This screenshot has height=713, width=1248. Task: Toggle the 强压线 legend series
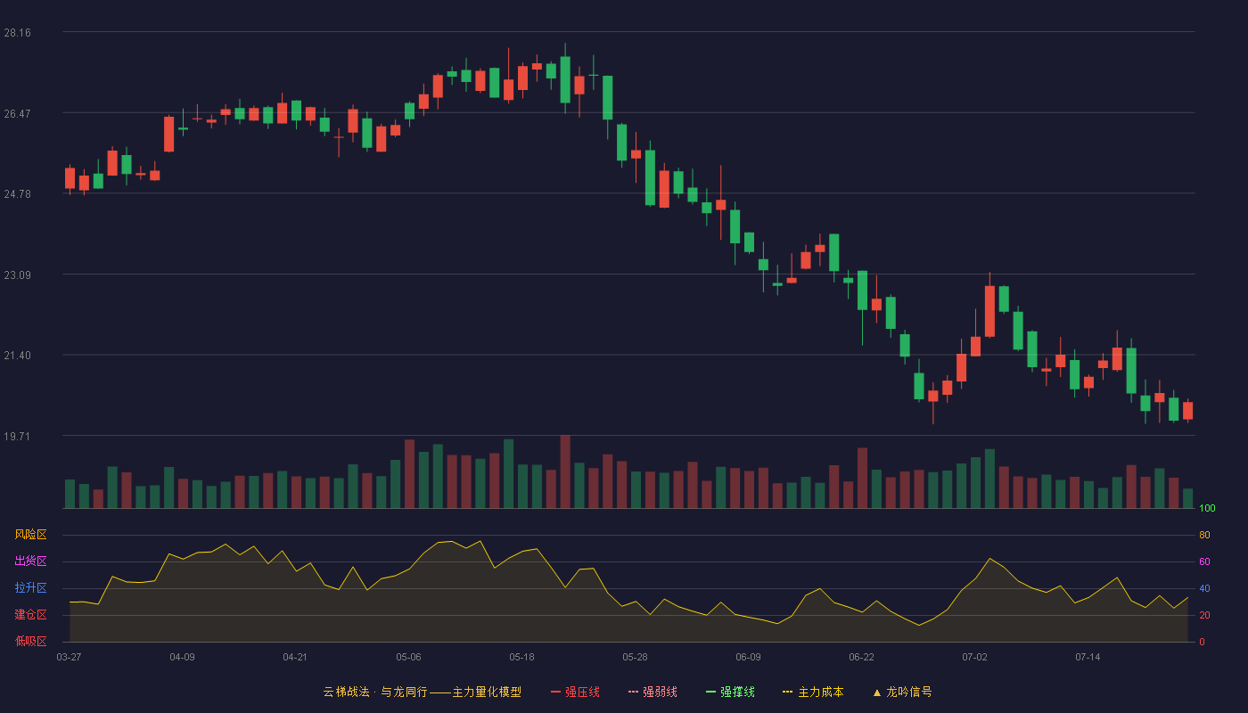coord(575,692)
